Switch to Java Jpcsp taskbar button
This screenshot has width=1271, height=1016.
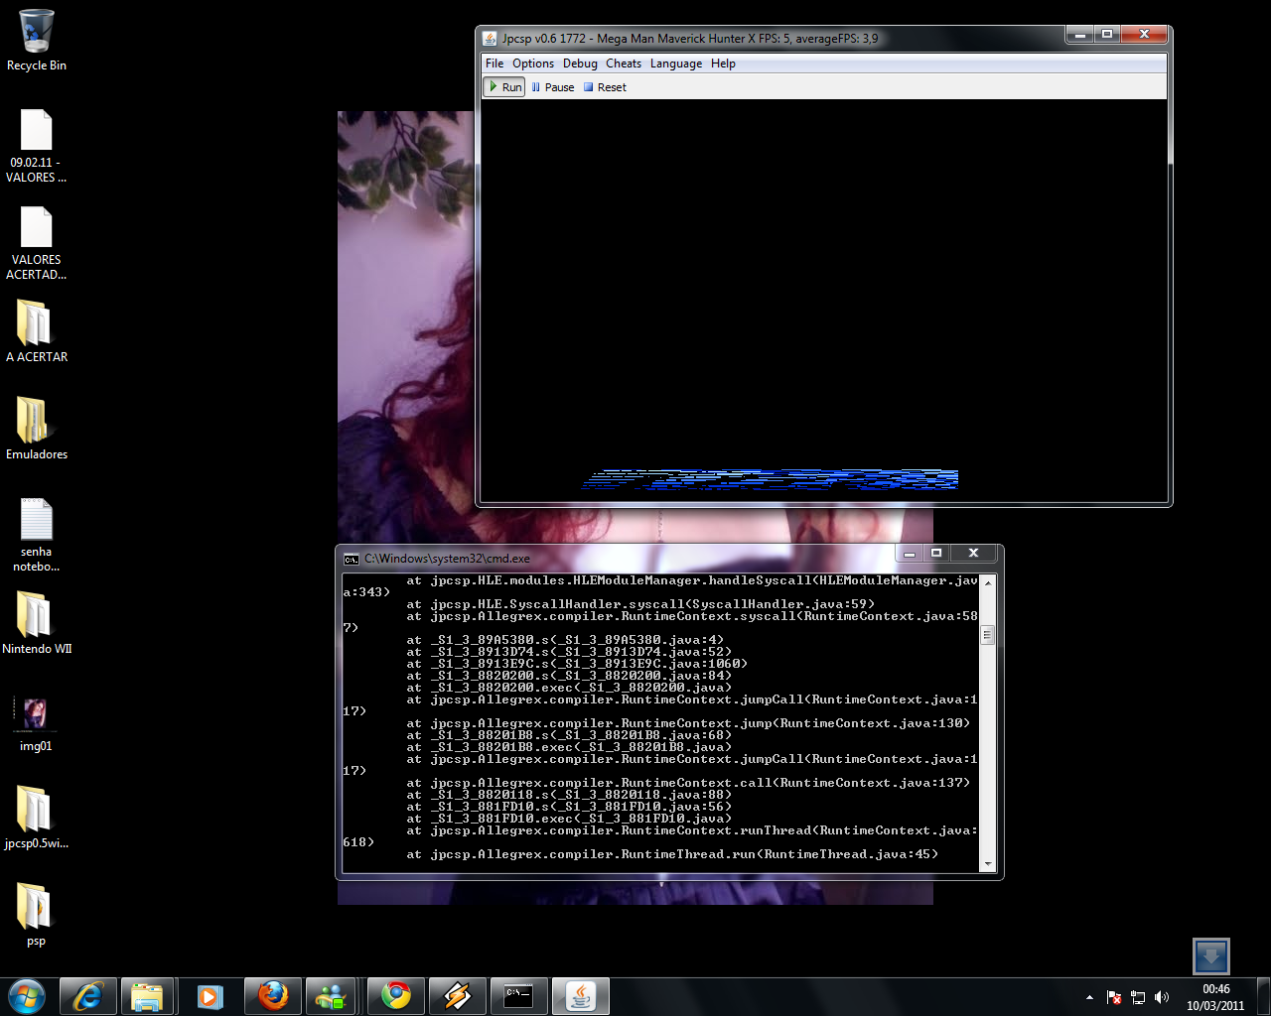(581, 996)
